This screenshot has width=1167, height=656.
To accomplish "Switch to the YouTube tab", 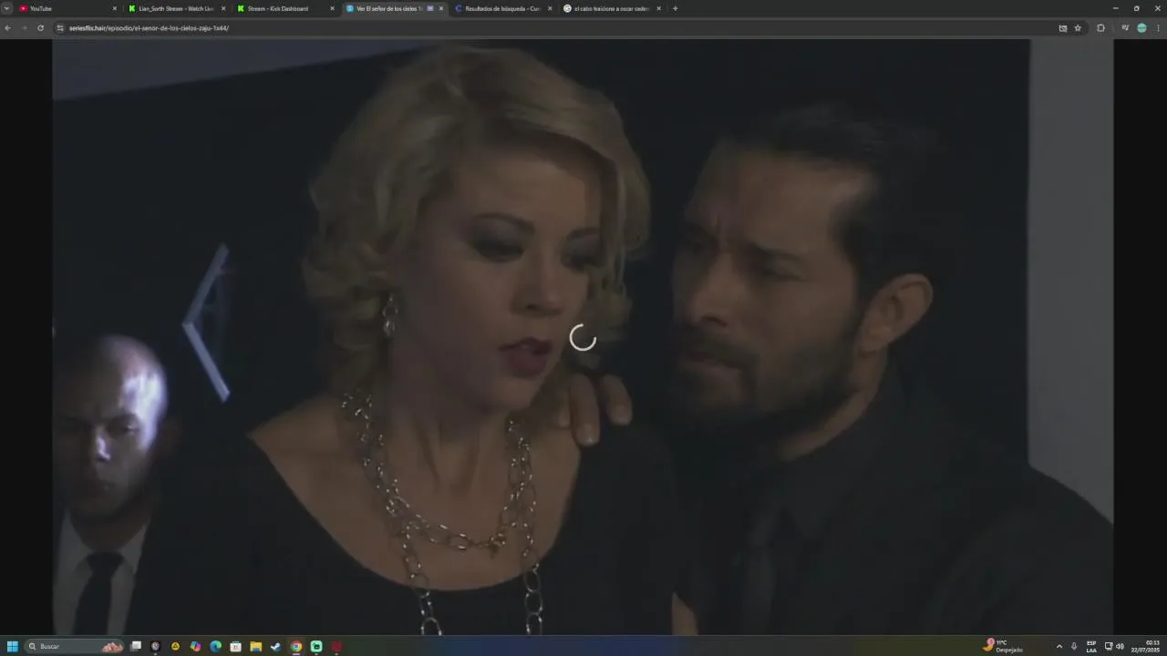I will (67, 8).
